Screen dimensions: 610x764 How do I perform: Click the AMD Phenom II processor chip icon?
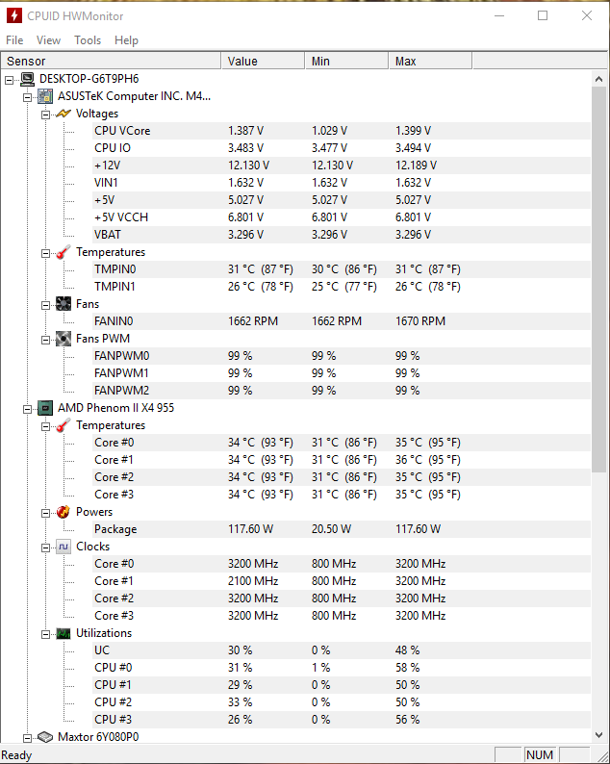[45, 408]
